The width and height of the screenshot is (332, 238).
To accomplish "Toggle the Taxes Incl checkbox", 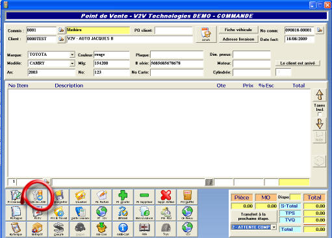I will 319,114.
